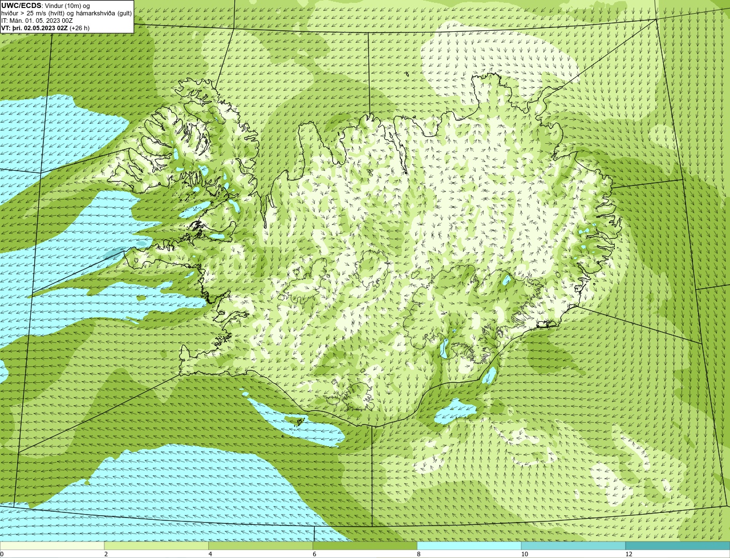Click the legend tick label '12'
The image size is (730, 558).
pyautogui.click(x=628, y=554)
